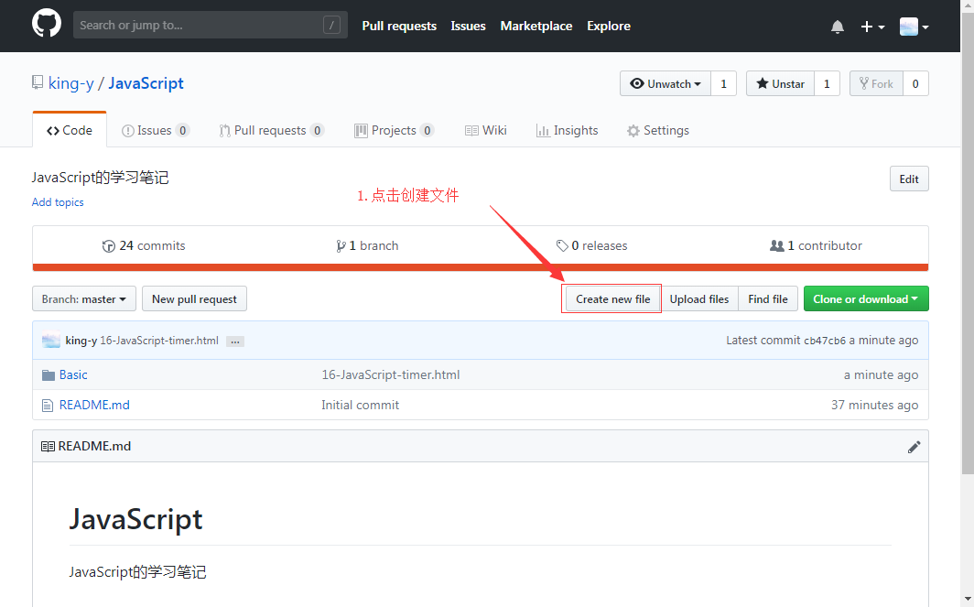974x607 pixels.
Task: Switch to the Wiki tab
Action: click(x=486, y=130)
